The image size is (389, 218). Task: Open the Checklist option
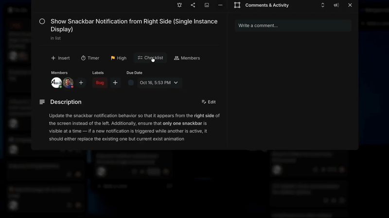point(150,58)
